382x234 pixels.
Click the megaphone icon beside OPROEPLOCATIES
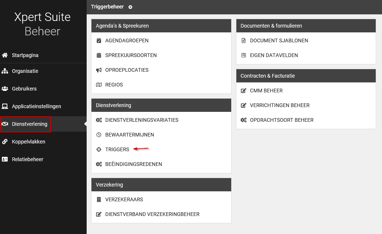99,70
